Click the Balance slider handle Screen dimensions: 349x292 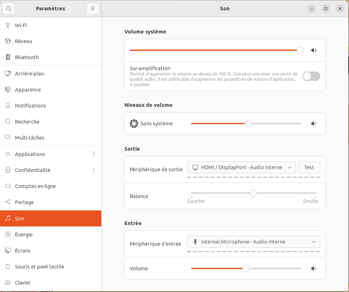(253, 194)
